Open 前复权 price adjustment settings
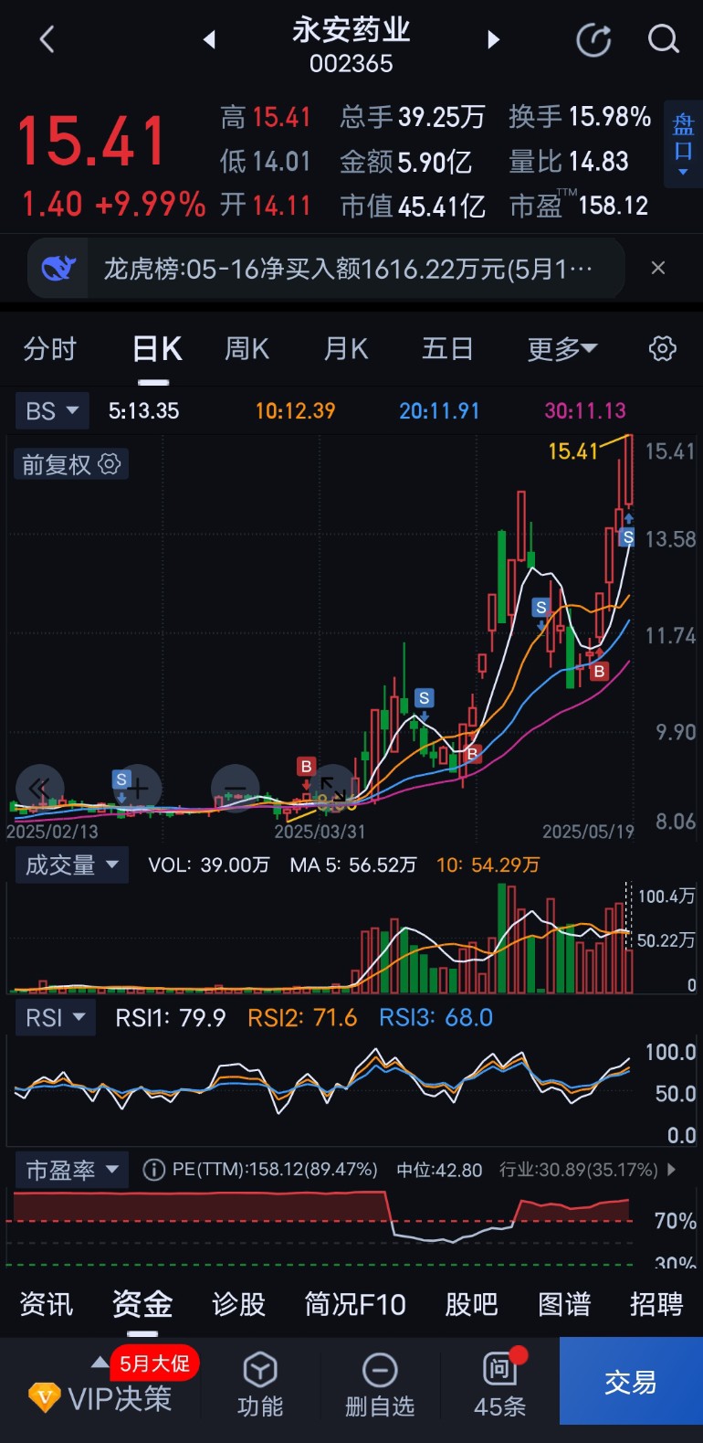 [71, 464]
